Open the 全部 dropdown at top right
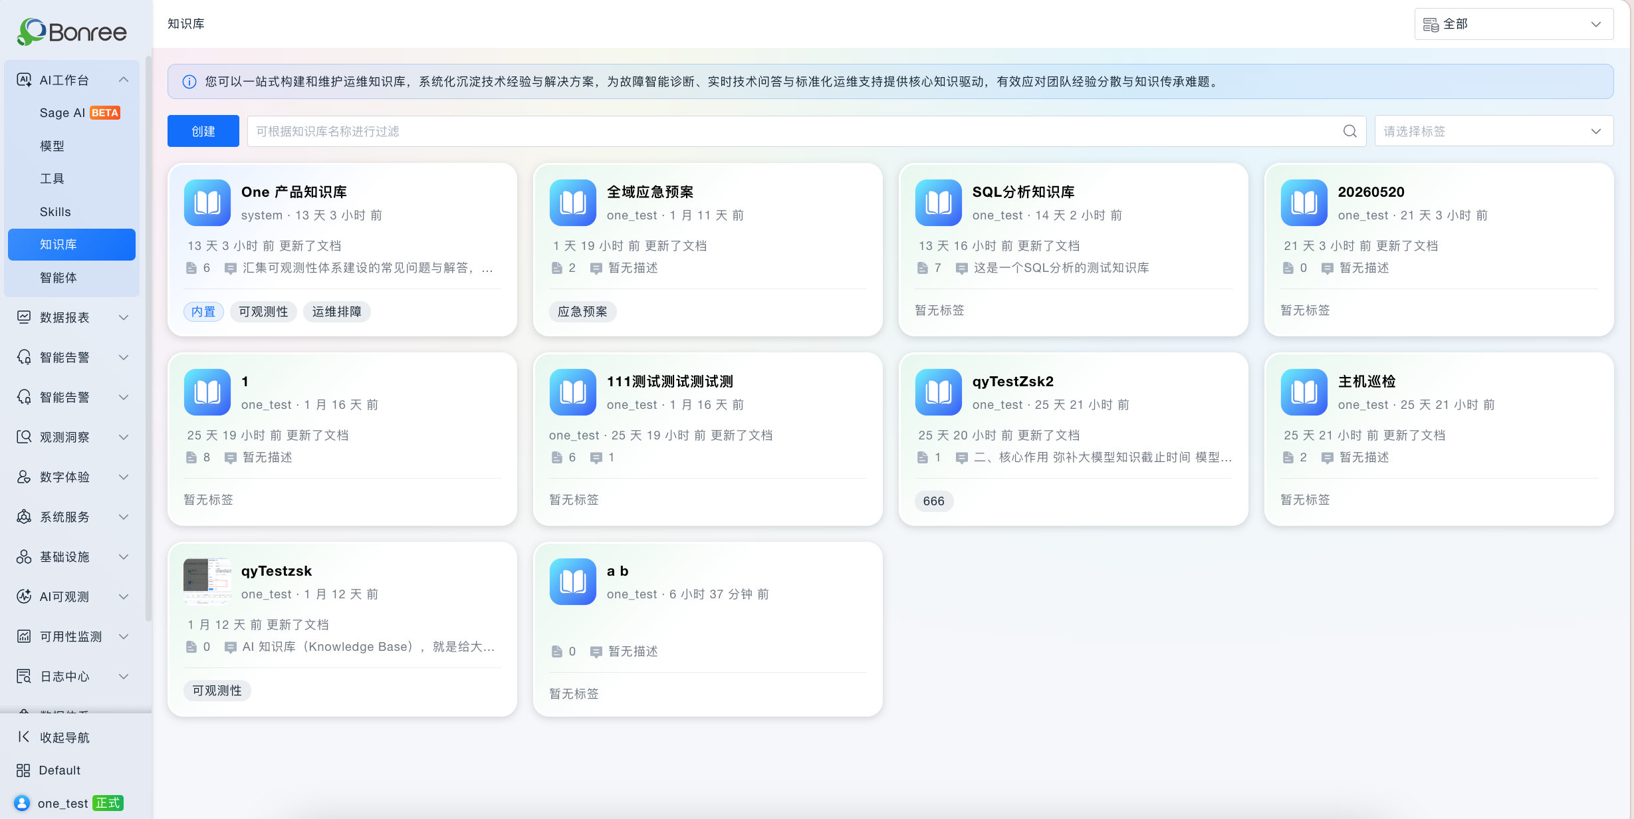This screenshot has width=1634, height=819. pos(1514,24)
